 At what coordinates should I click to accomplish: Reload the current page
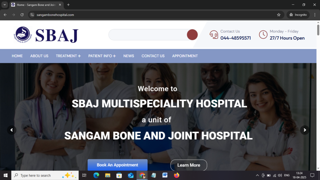pyautogui.click(x=22, y=15)
